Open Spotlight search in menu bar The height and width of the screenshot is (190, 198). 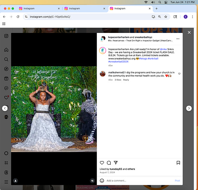tap(160, 2)
